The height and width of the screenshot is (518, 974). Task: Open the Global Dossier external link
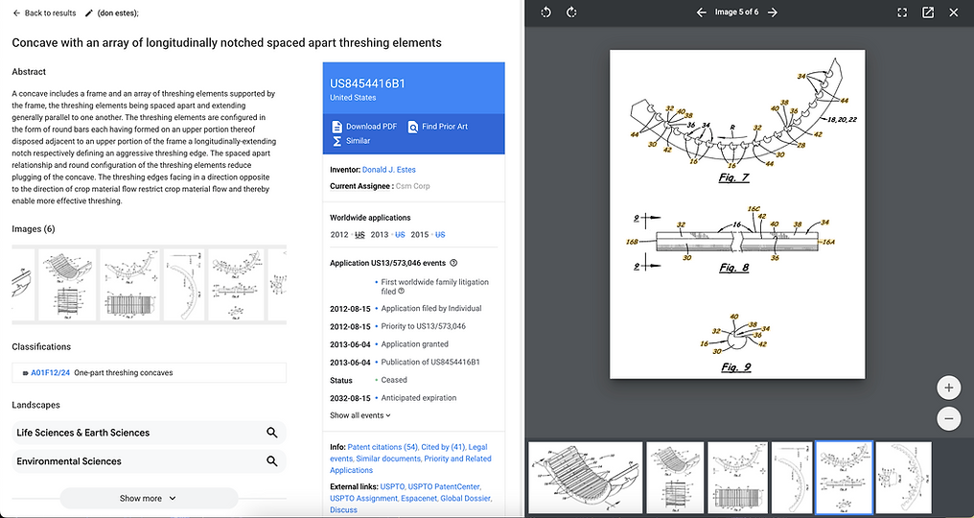[466, 499]
